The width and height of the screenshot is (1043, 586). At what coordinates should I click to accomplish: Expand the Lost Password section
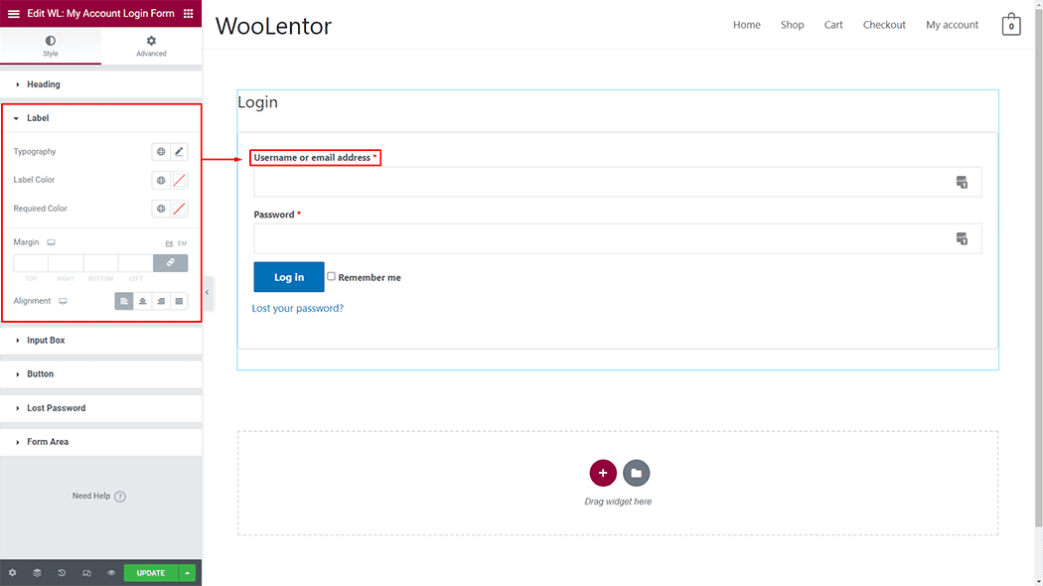click(56, 408)
